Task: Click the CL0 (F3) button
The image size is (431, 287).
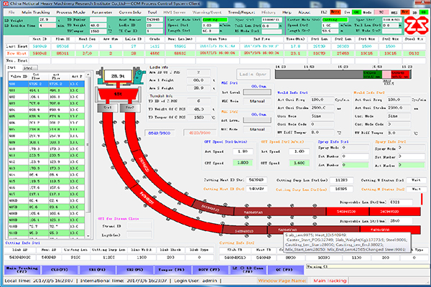Action: (x=60, y=270)
